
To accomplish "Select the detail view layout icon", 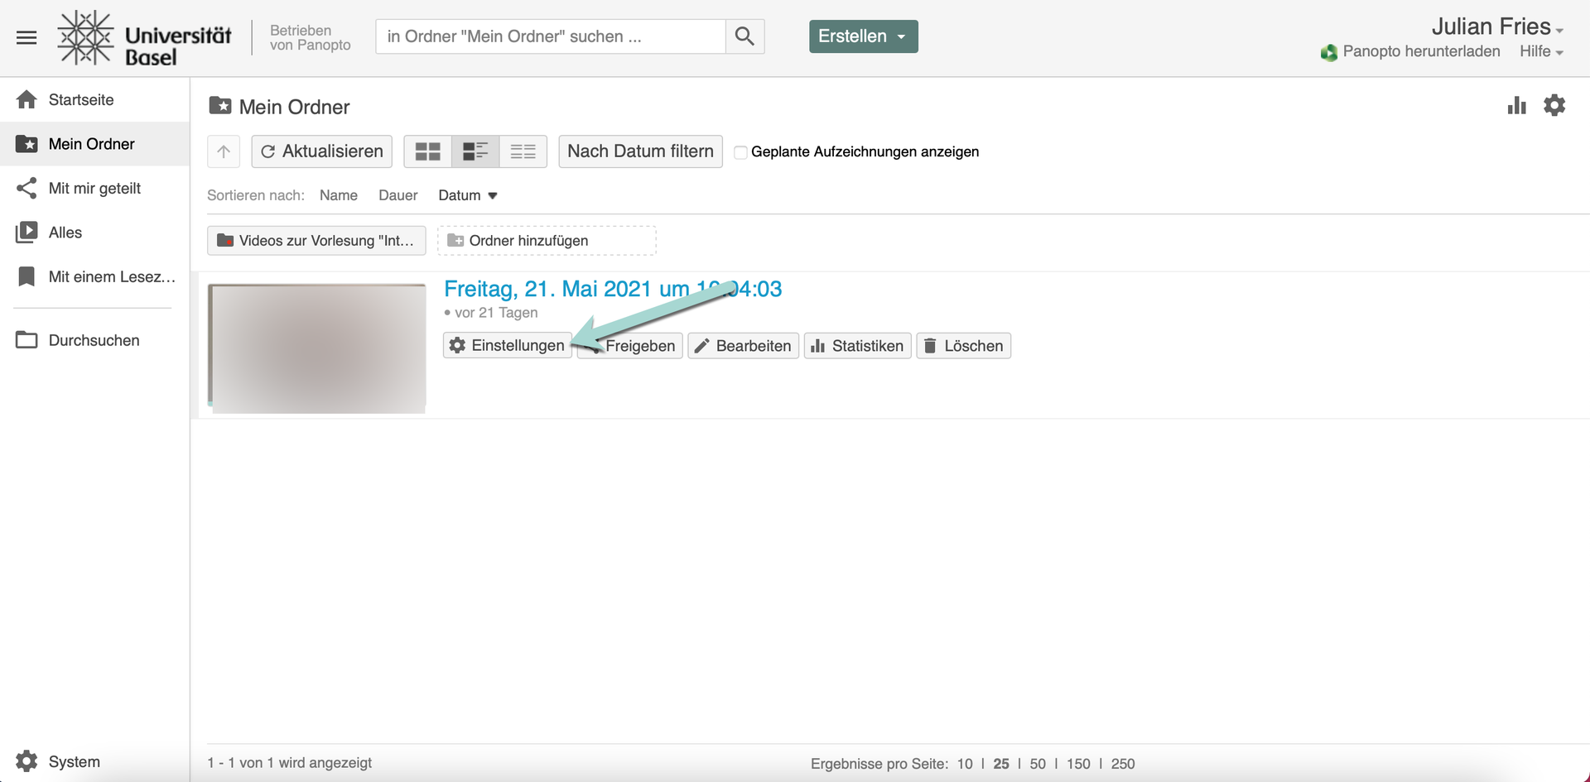I will point(475,151).
